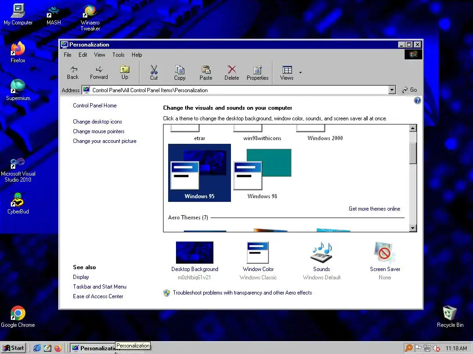The width and height of the screenshot is (473, 354).
Task: Click the blue help question icon
Action: [x=417, y=100]
